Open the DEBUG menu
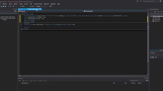Screen dimensions: 163x91 [16, 4]
